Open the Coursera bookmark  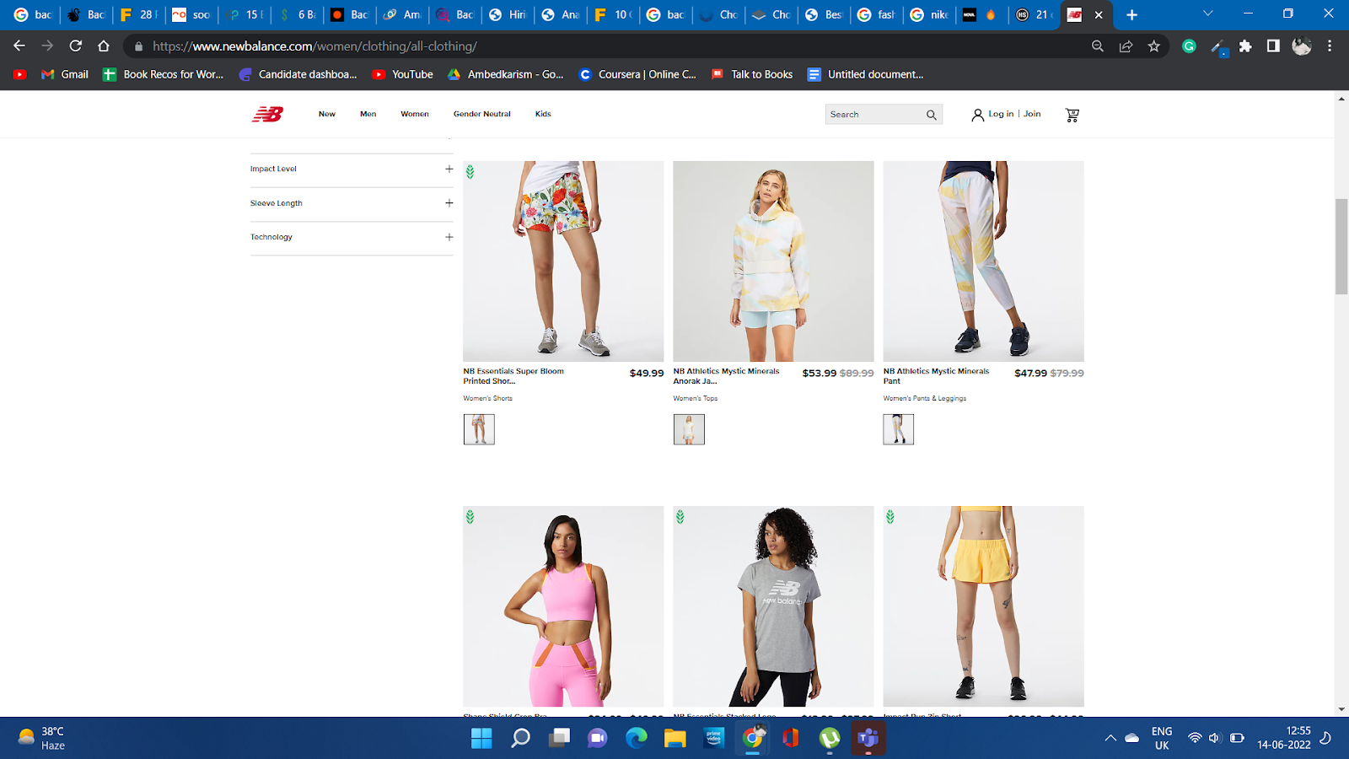point(637,74)
